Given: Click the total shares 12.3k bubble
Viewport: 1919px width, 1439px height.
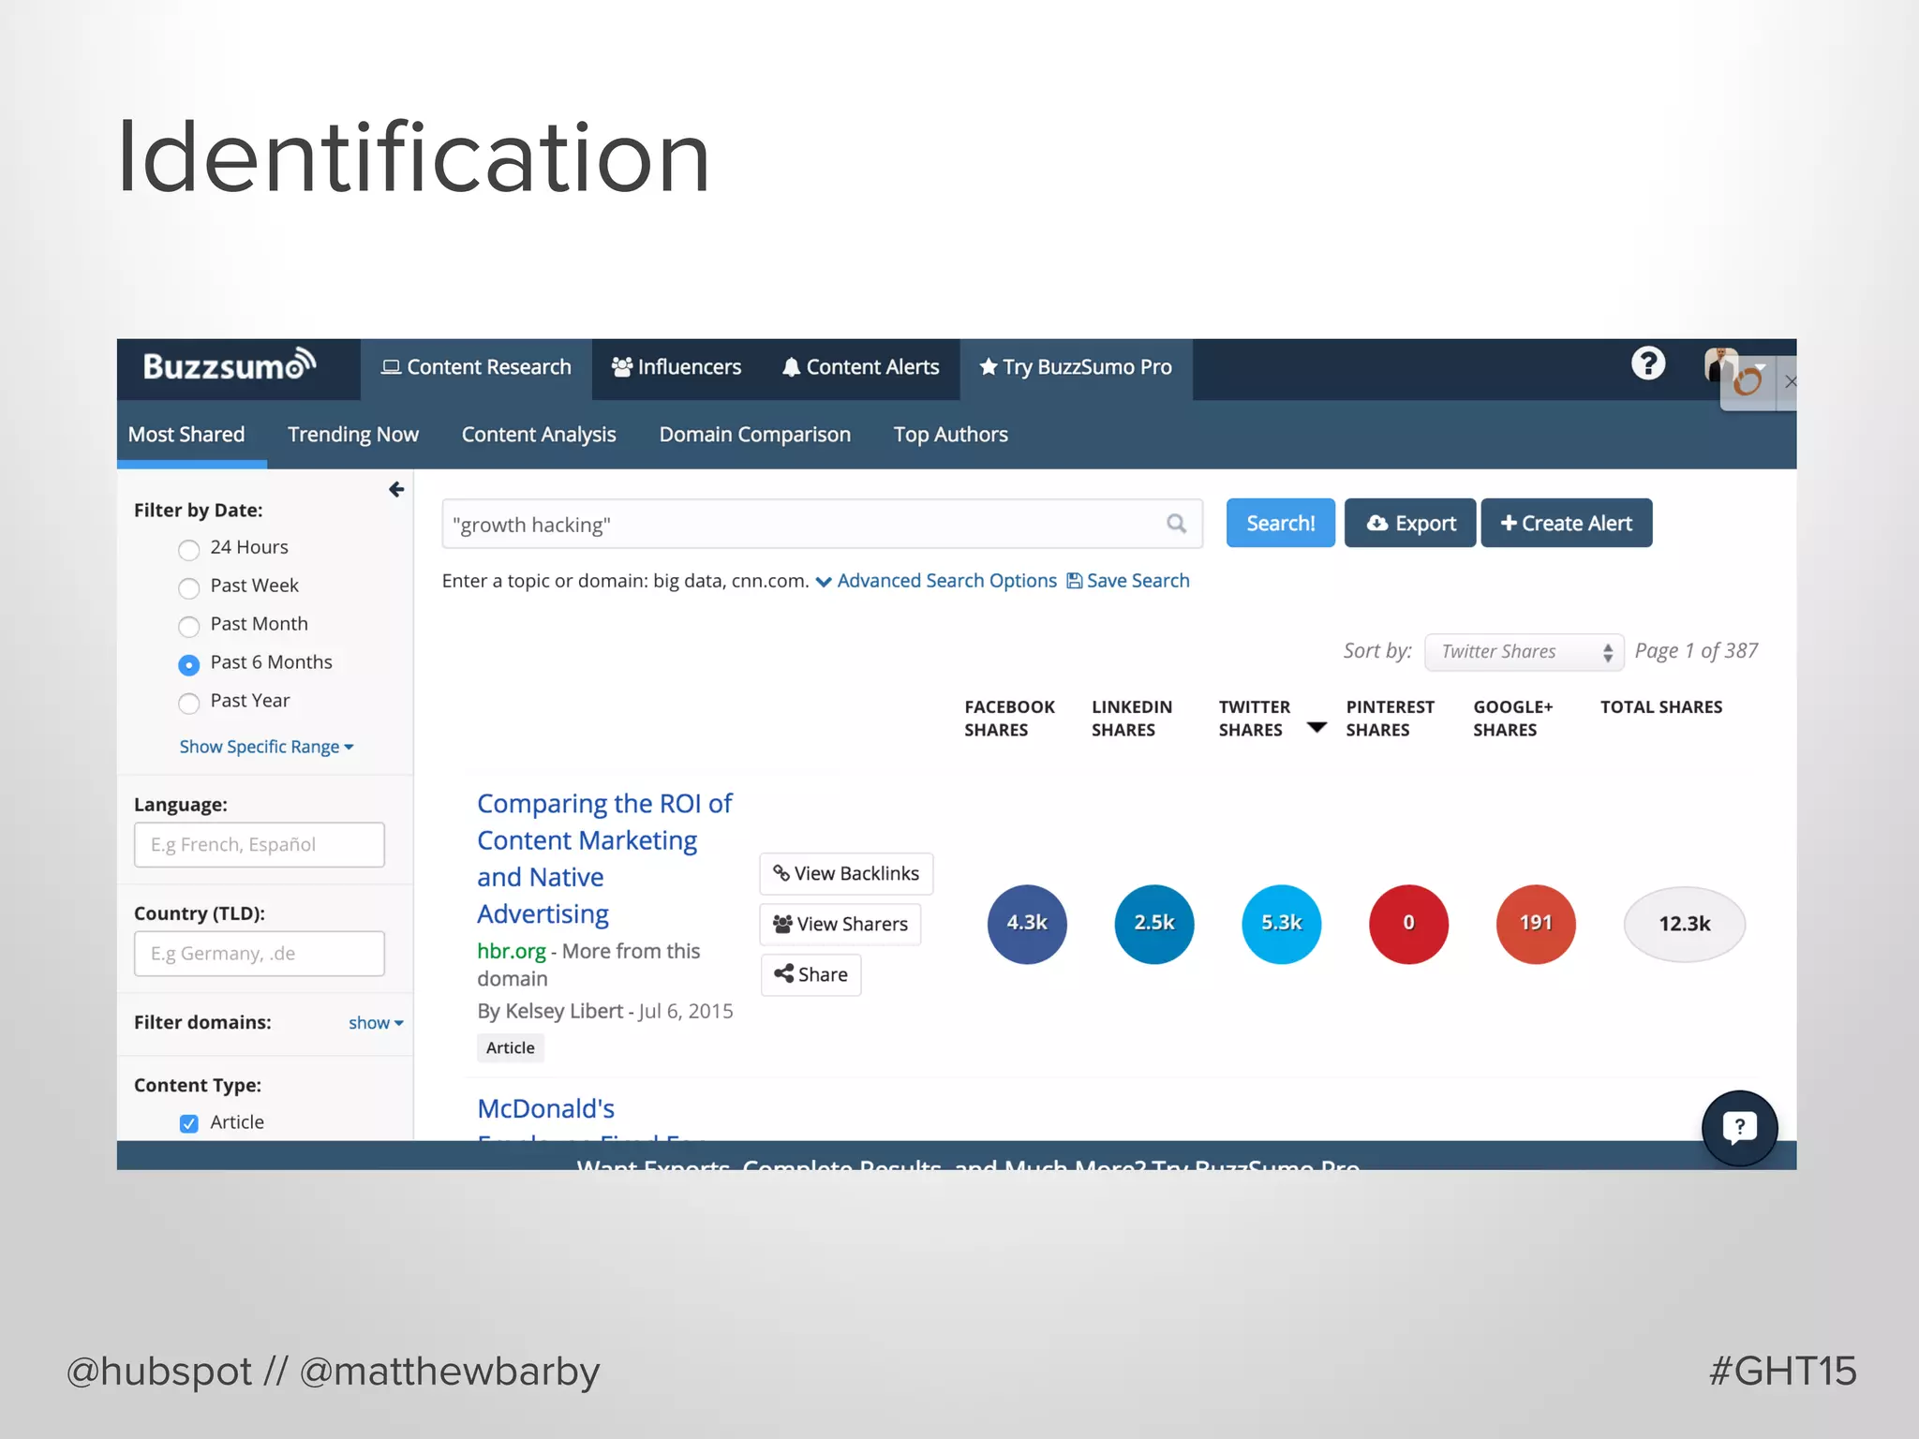Looking at the screenshot, I should [1684, 924].
